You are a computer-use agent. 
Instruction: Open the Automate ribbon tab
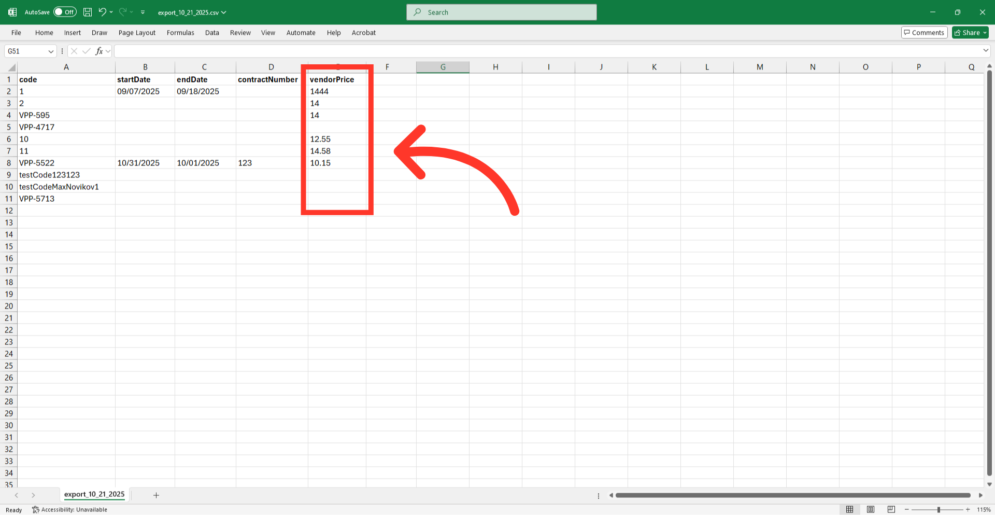301,33
